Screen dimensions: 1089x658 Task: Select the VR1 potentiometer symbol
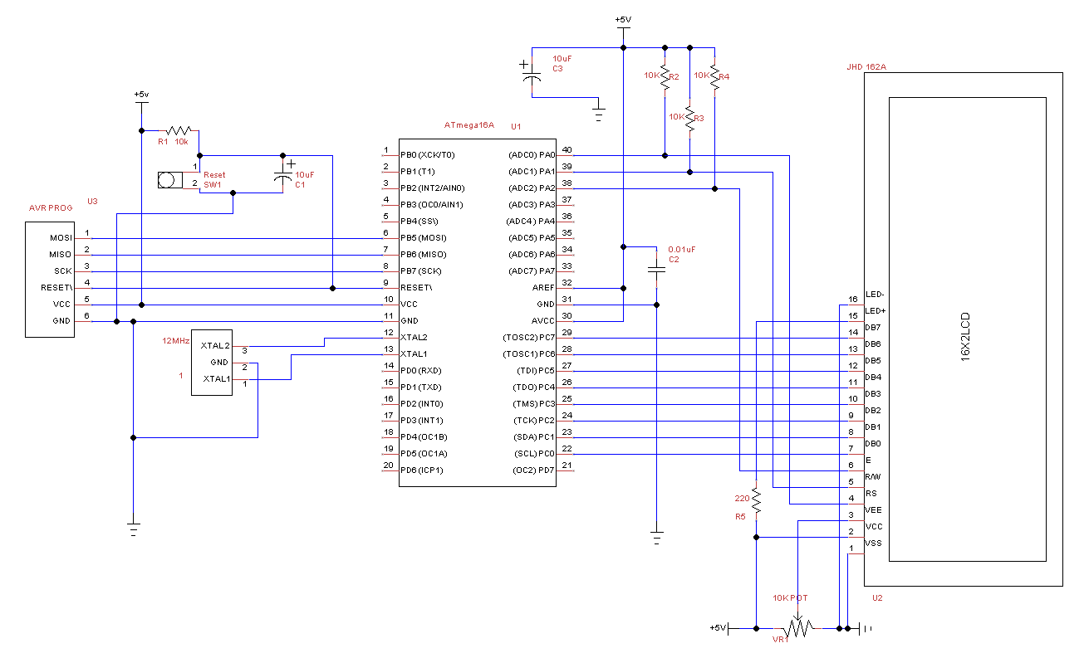click(797, 628)
